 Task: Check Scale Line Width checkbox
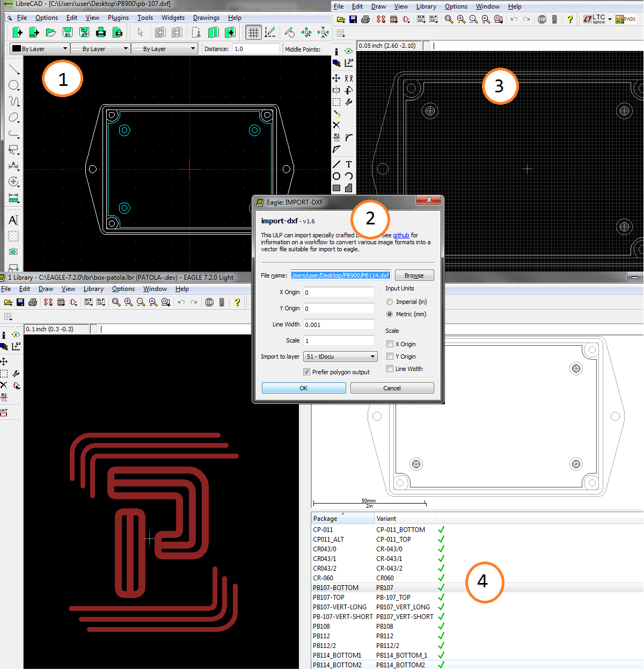click(x=390, y=369)
